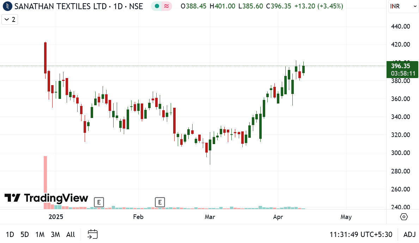The width and height of the screenshot is (419, 243).
Task: Expand the indicators legend showing 2
Action: [10, 19]
